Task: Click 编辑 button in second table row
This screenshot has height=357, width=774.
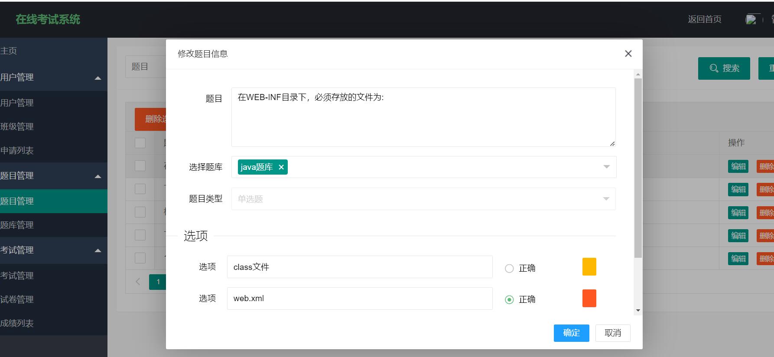Action: point(738,189)
